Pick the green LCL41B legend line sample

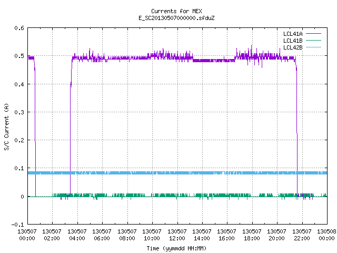(313, 41)
